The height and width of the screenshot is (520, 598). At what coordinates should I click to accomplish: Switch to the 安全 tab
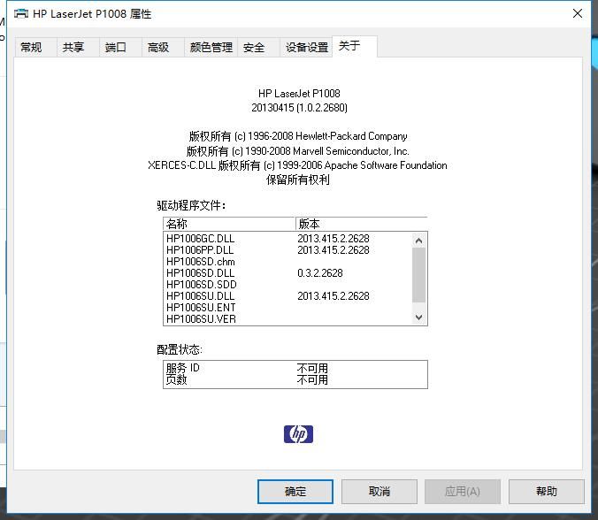coord(254,48)
